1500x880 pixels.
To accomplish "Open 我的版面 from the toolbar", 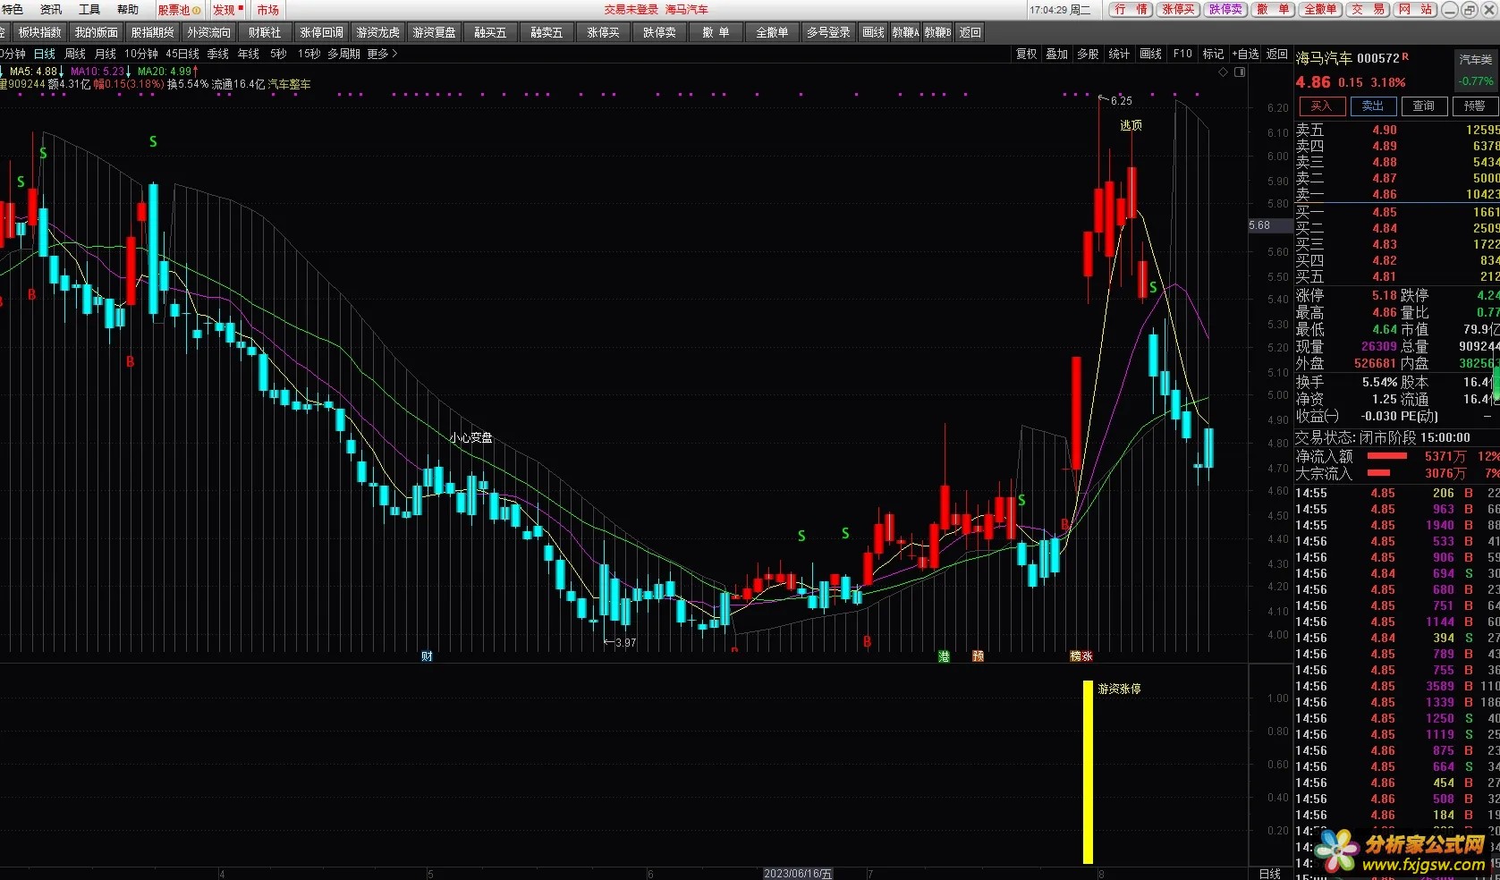I will click(x=96, y=32).
